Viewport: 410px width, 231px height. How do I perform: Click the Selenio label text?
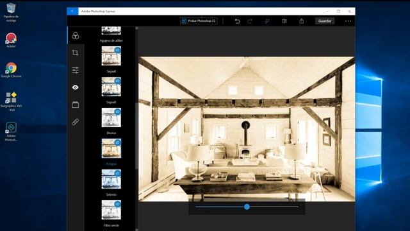111,194
